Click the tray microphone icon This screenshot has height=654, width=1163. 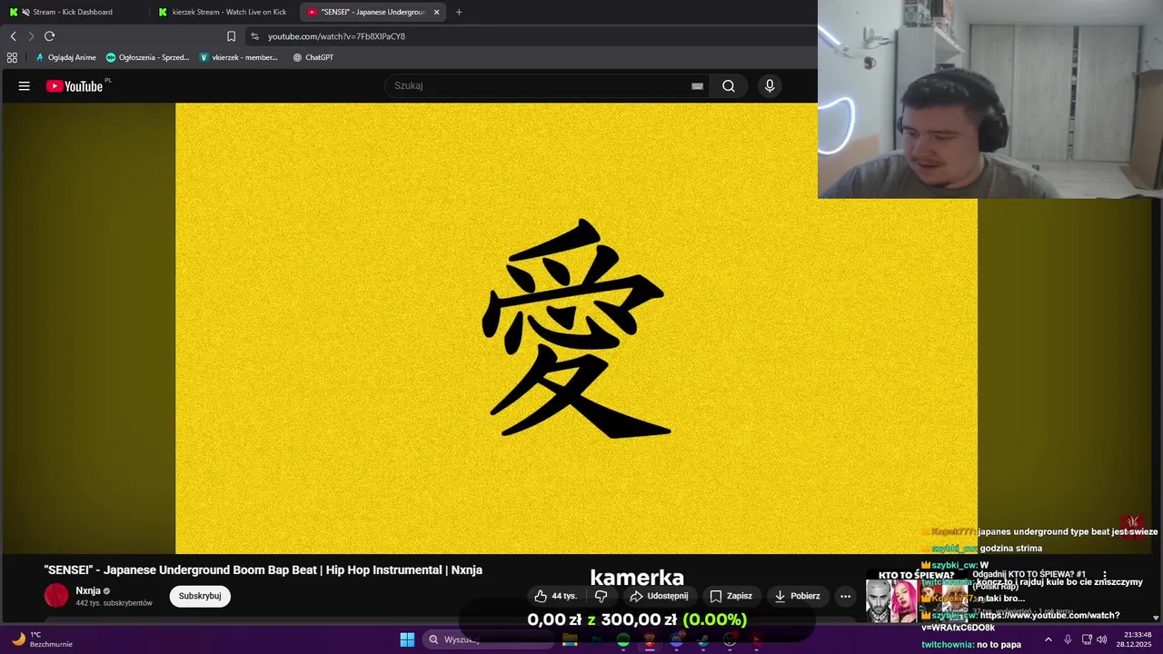(1068, 639)
